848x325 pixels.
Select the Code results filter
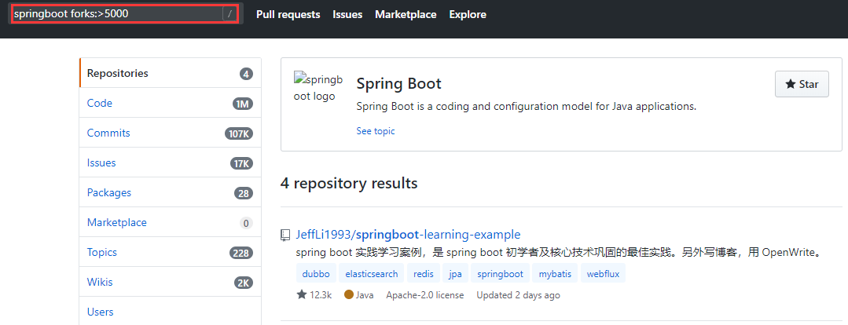pos(171,103)
